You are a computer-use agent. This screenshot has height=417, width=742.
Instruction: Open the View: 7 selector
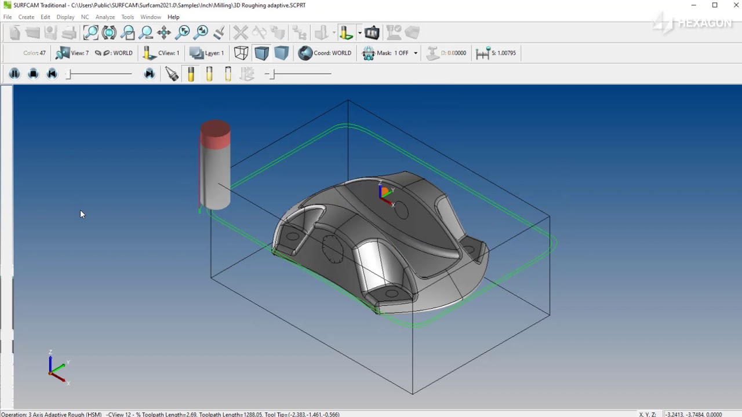tap(72, 53)
